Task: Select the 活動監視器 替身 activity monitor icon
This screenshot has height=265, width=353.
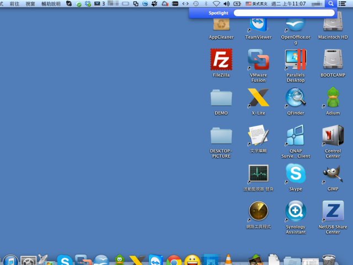Action: coord(259,173)
